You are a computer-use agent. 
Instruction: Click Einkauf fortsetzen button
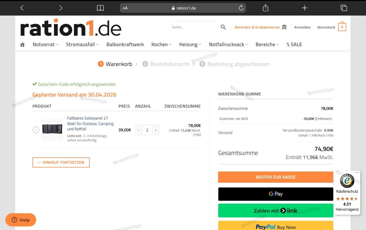point(61,162)
